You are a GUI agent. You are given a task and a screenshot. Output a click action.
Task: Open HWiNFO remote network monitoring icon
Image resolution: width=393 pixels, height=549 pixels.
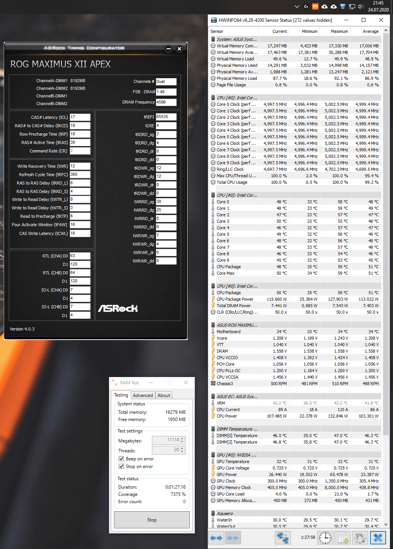pyautogui.click(x=283, y=538)
